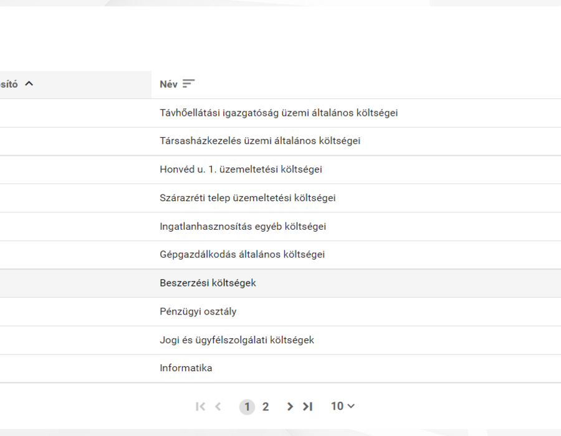Image resolution: width=561 pixels, height=436 pixels.
Task: Select row Pénzügyi osztály
Action: (280, 311)
